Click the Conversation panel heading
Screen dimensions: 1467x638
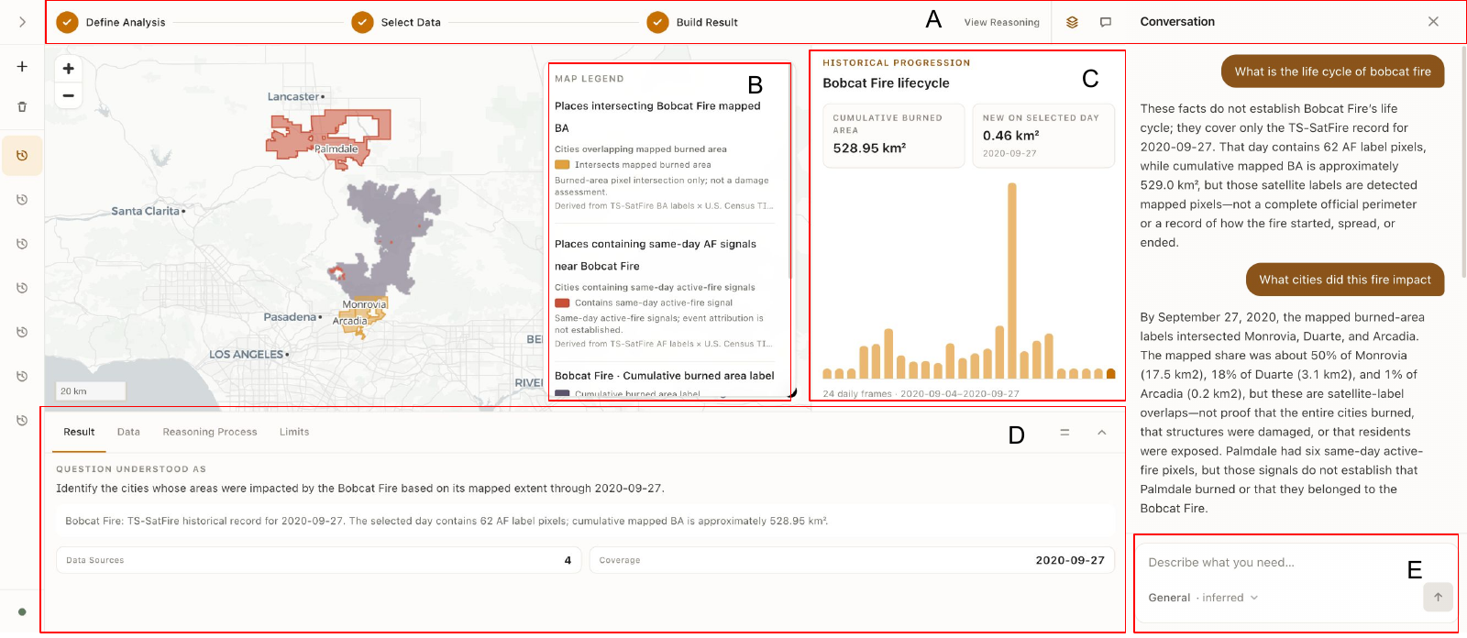[x=1177, y=22]
